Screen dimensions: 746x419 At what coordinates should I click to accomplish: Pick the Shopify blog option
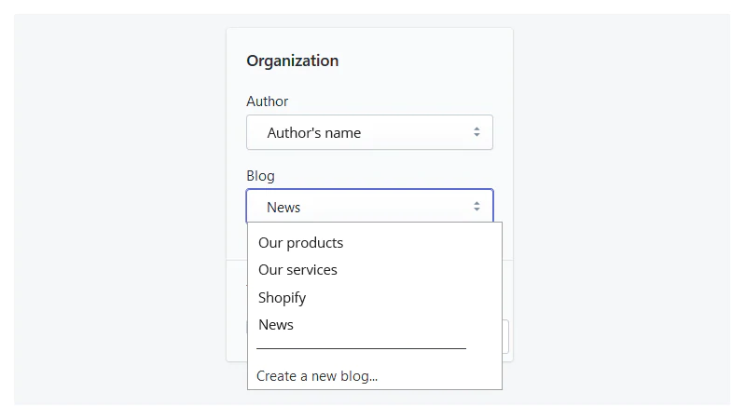(282, 298)
